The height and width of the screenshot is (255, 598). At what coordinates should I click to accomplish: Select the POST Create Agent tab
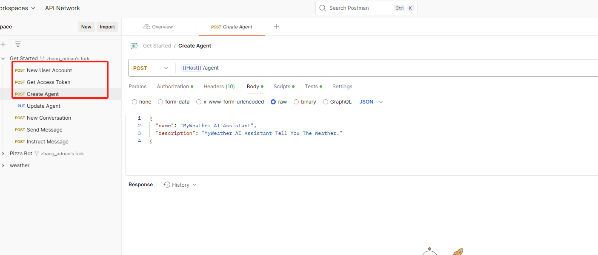(x=232, y=27)
